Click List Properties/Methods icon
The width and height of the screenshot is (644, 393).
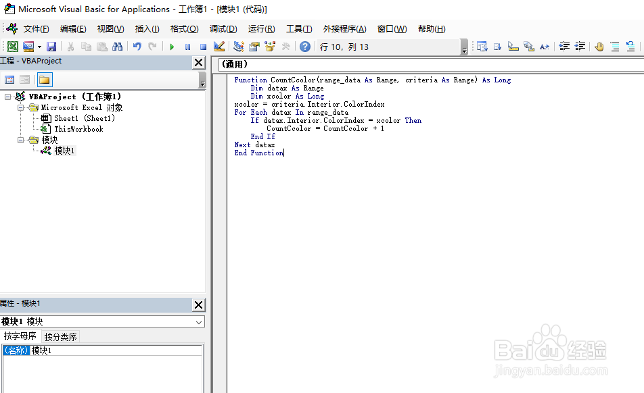click(x=482, y=47)
